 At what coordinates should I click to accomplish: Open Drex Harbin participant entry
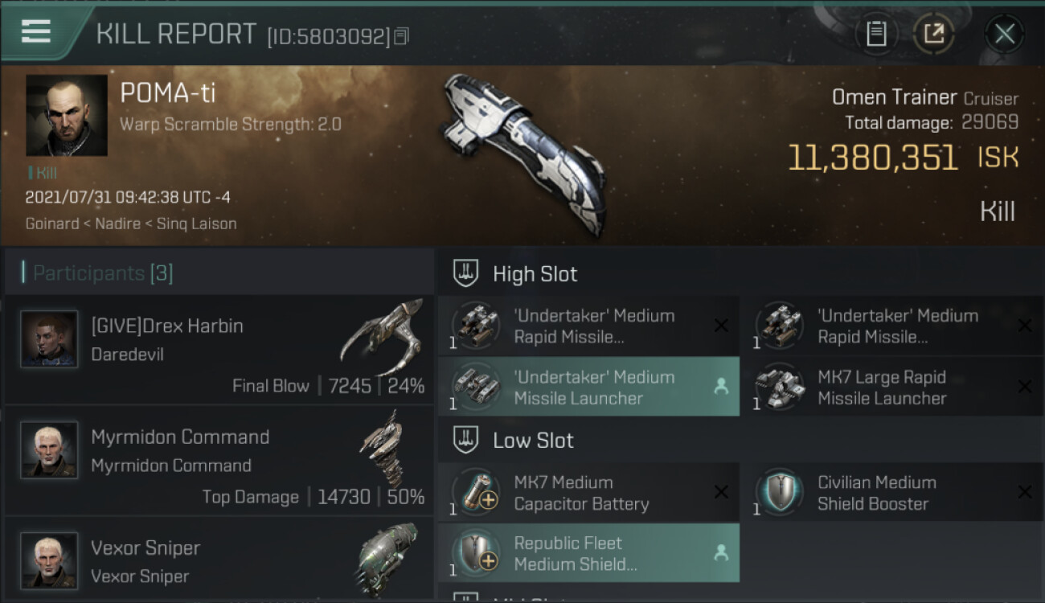click(219, 350)
